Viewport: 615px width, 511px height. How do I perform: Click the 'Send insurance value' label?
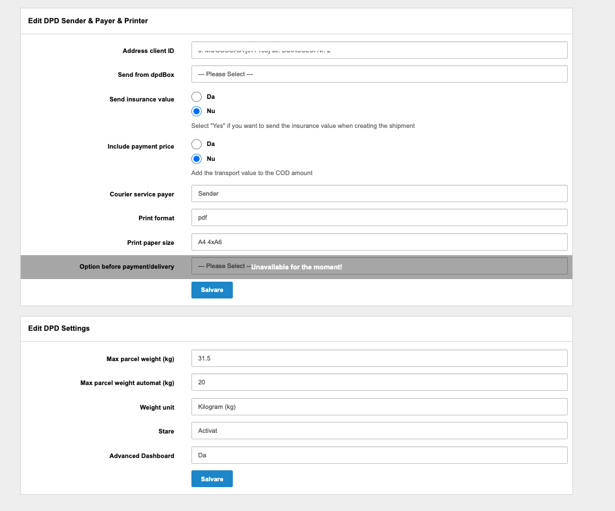point(142,99)
